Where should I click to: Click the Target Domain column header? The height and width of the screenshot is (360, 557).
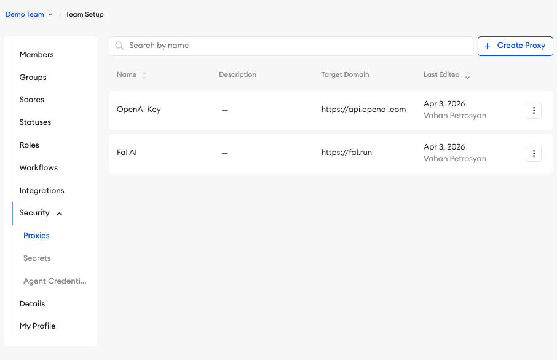(346, 74)
